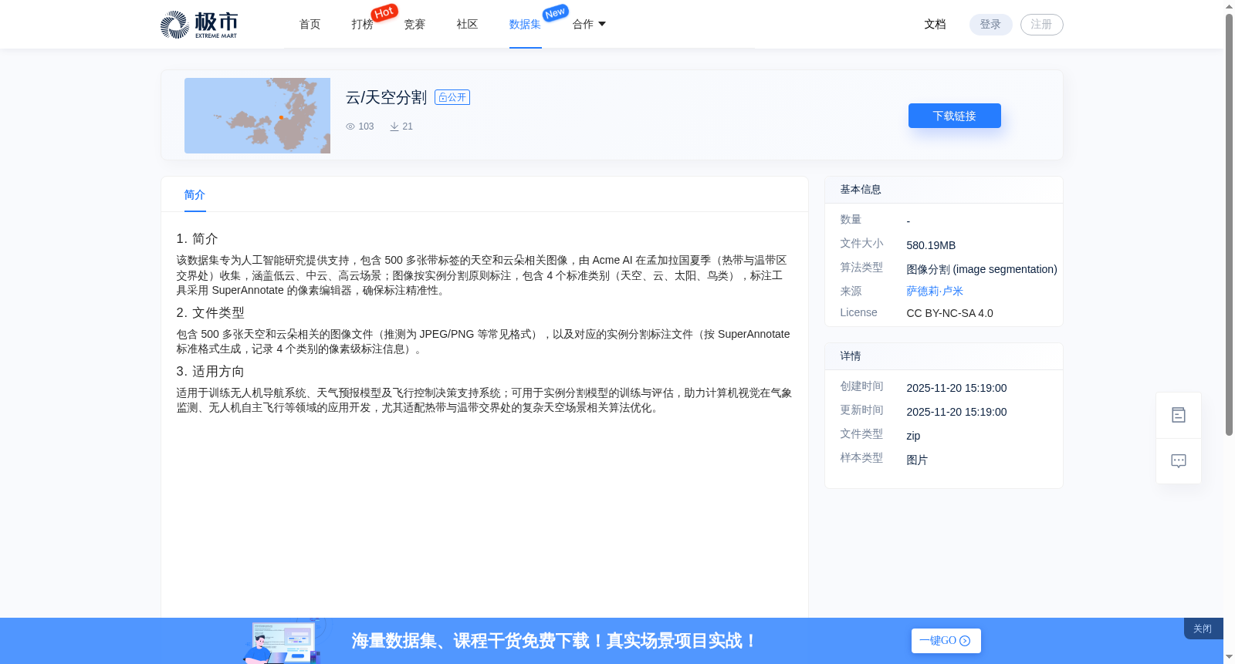Click the 图像分割 (image segmentation) value
The width and height of the screenshot is (1235, 664).
(982, 269)
